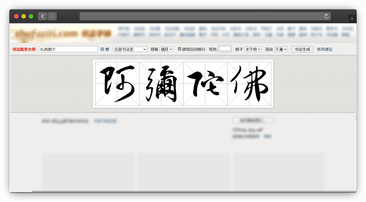The image size is (366, 202).
Task: Open the 纸色 paper color swatch
Action: coord(225,49)
